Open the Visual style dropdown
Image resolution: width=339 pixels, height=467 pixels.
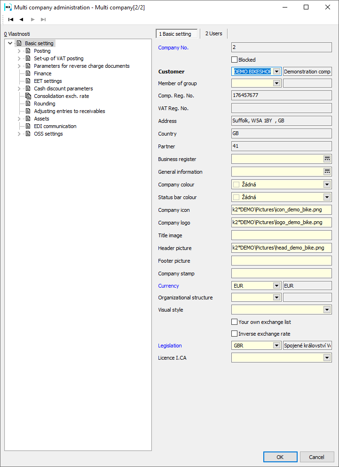coord(327,310)
